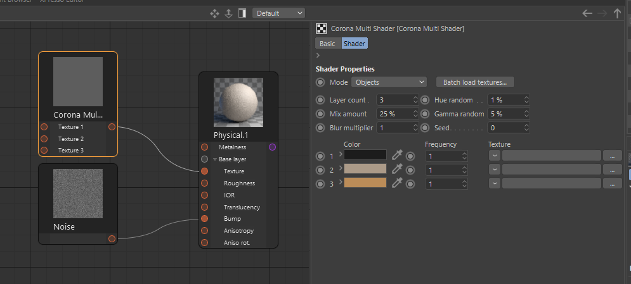The height and width of the screenshot is (284, 631).
Task: Open the beige color swatch for layer 2
Action: click(365, 168)
